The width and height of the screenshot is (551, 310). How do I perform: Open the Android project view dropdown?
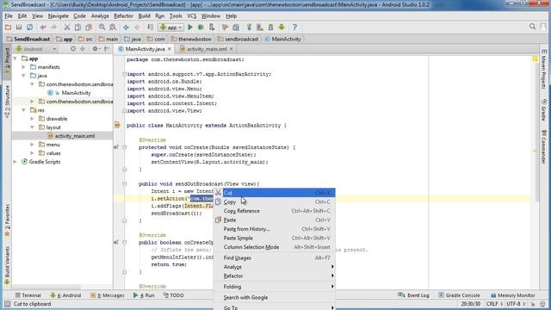pos(36,49)
